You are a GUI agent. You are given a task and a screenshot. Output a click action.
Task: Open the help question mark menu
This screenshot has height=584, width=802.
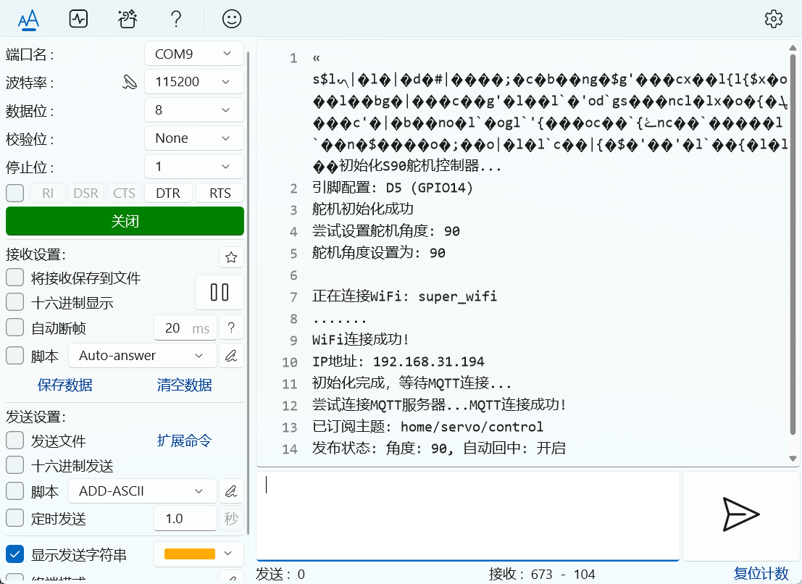coord(175,19)
